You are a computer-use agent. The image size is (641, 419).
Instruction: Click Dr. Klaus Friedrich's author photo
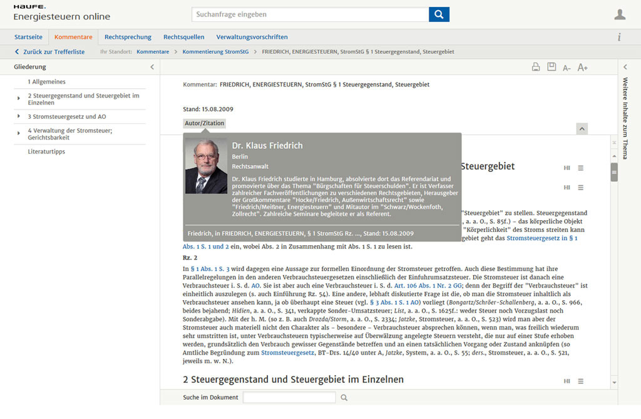(x=206, y=165)
